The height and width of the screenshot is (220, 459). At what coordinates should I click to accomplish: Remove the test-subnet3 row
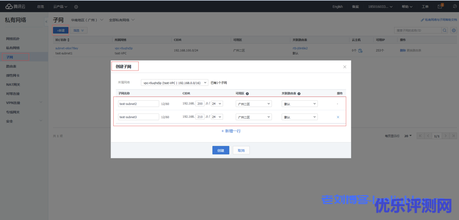[x=338, y=117]
